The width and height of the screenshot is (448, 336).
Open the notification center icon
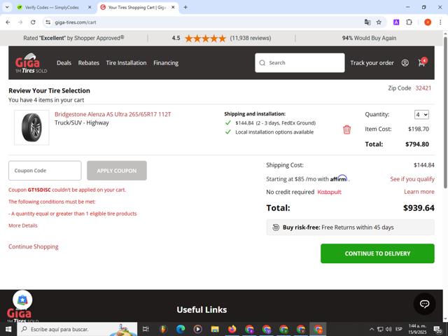tap(437, 330)
